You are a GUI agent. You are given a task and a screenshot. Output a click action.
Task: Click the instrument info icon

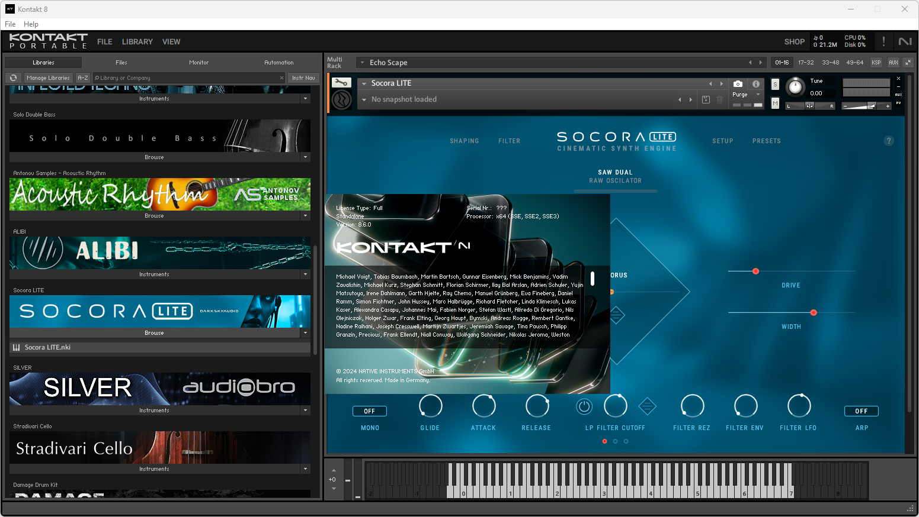[756, 84]
